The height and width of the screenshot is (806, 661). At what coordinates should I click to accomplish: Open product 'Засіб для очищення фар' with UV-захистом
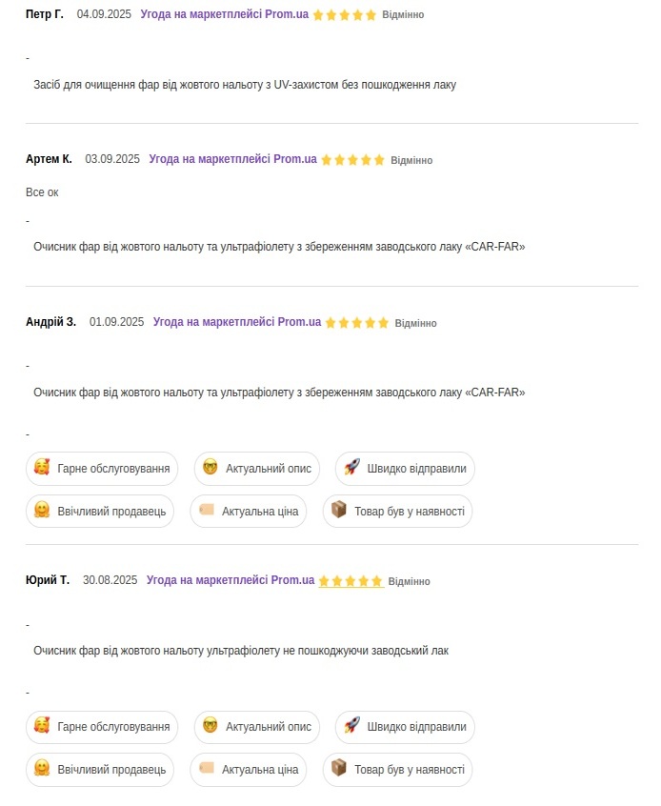pyautogui.click(x=245, y=85)
